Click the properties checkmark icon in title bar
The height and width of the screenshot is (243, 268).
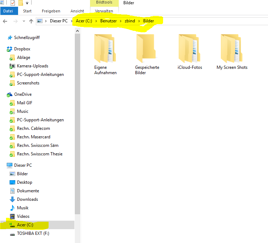(x=13, y=3)
